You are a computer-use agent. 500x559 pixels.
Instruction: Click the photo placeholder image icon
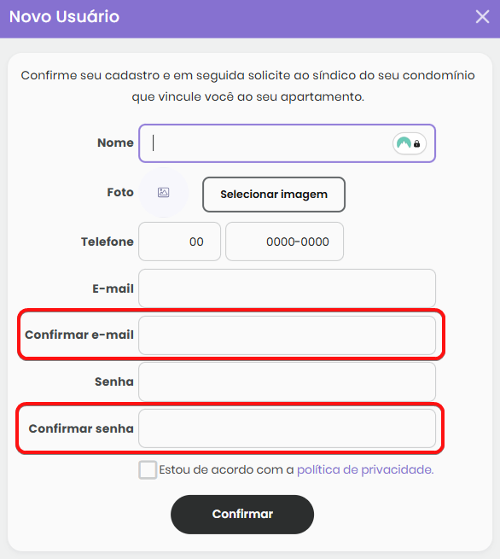[163, 193]
